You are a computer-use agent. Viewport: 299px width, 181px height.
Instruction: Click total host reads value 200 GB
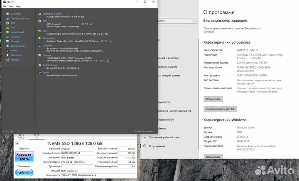126,149
